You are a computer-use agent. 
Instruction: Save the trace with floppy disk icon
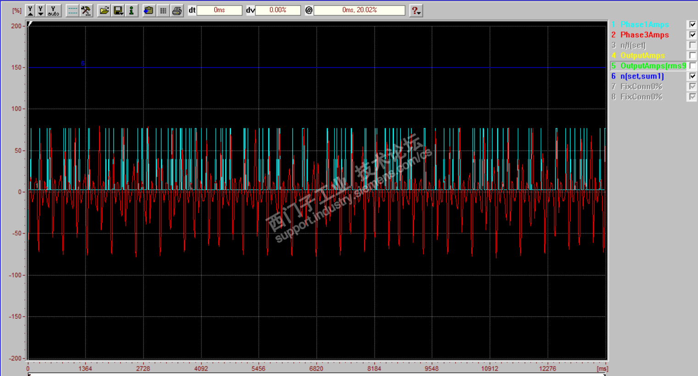(118, 11)
